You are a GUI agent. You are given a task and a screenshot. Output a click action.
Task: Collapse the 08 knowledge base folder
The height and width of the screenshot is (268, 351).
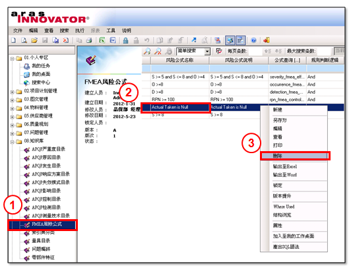click(13, 142)
